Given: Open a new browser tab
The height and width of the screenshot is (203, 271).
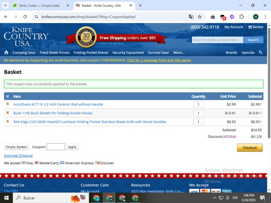Looking at the screenshot, I should [140, 5].
